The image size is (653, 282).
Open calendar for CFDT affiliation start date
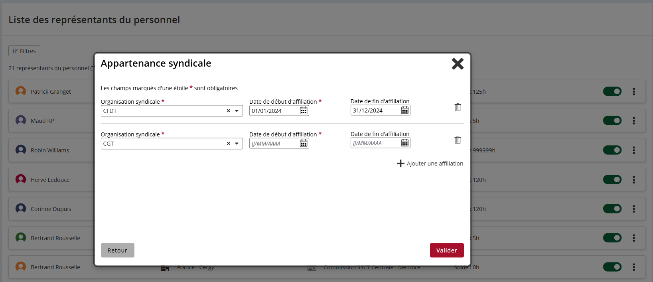click(x=304, y=110)
